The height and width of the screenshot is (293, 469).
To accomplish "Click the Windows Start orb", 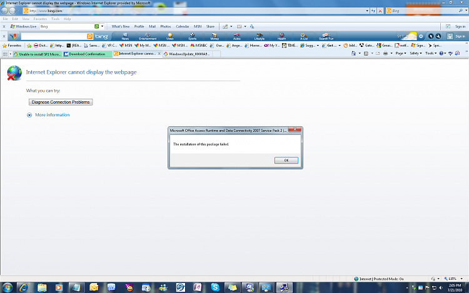I will coord(8,287).
